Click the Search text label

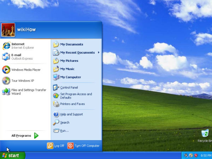(65, 123)
